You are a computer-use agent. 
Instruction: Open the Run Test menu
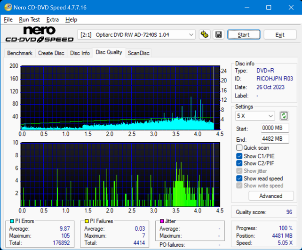29,20
